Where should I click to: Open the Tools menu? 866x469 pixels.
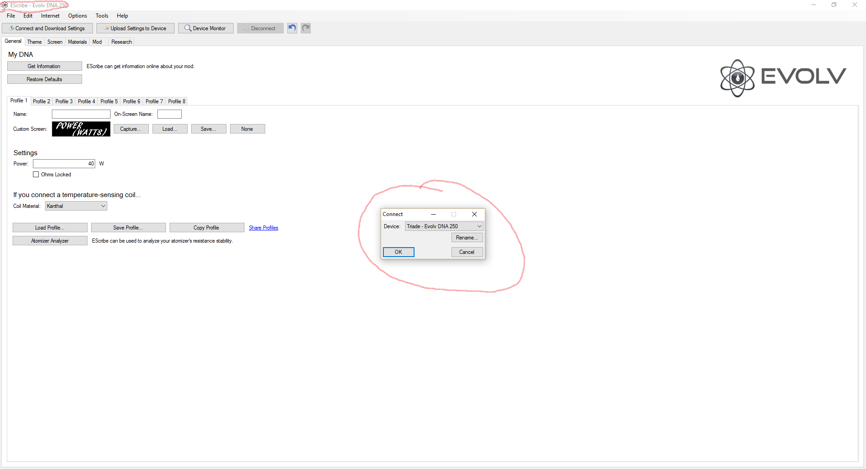(x=102, y=16)
